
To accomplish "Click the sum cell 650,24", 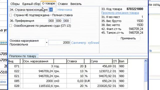I will click(x=101, y=81).
